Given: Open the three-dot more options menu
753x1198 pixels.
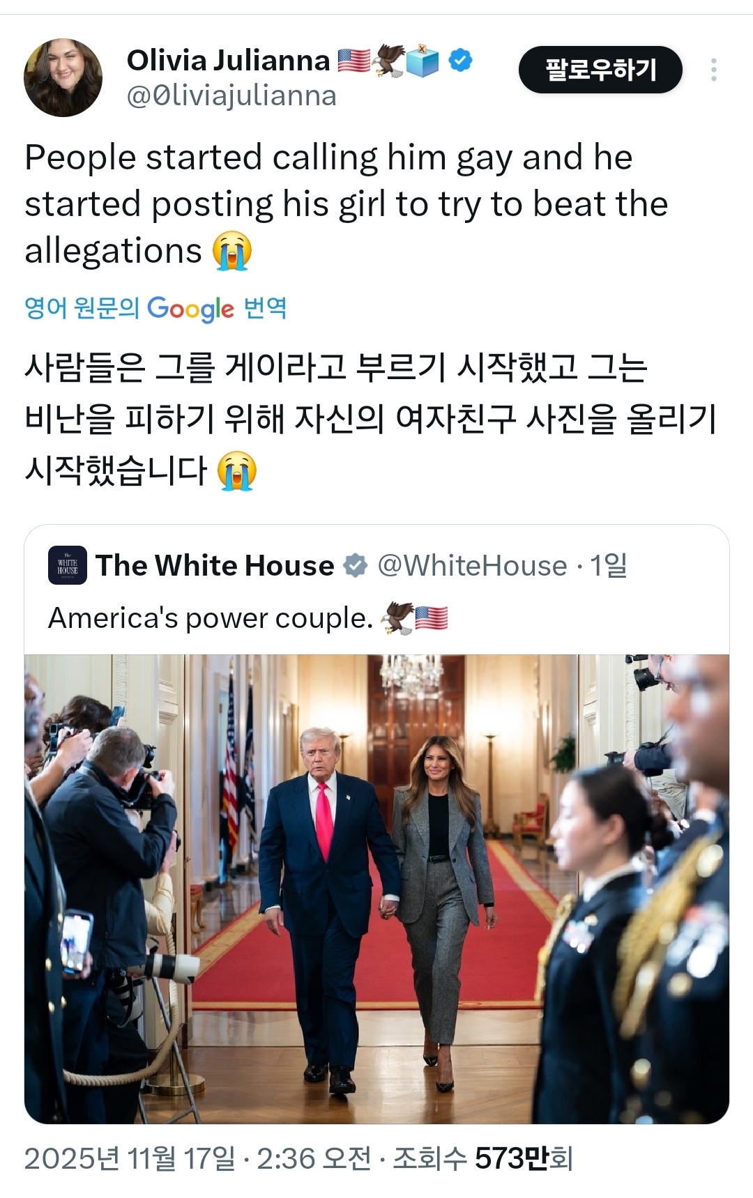Looking at the screenshot, I should point(713,70).
